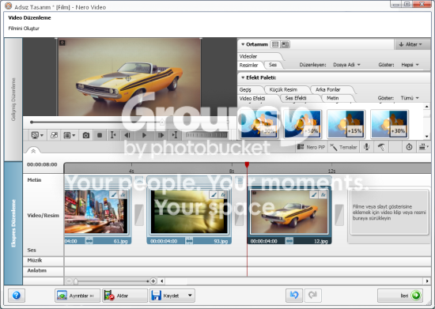Step forward one frame
This screenshot has height=309, width=435.
coord(161,135)
